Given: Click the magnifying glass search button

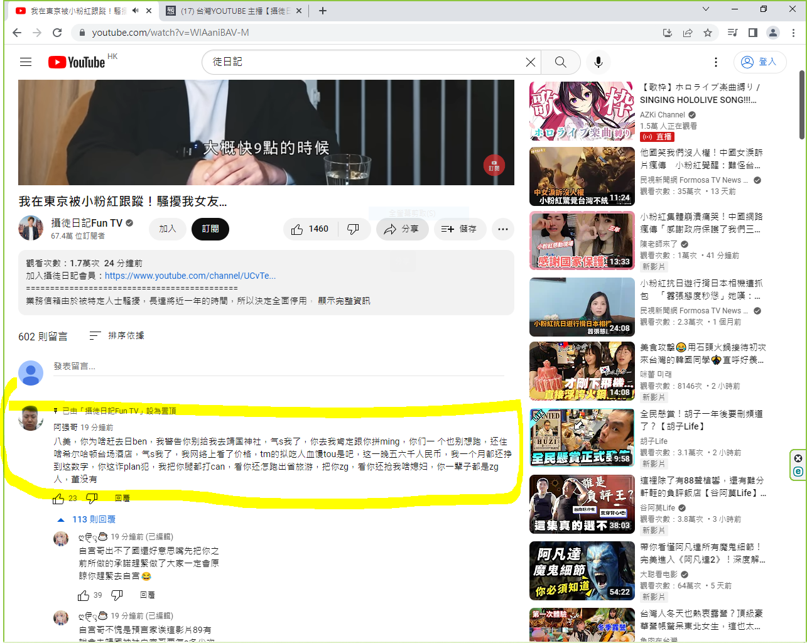Looking at the screenshot, I should coord(561,62).
